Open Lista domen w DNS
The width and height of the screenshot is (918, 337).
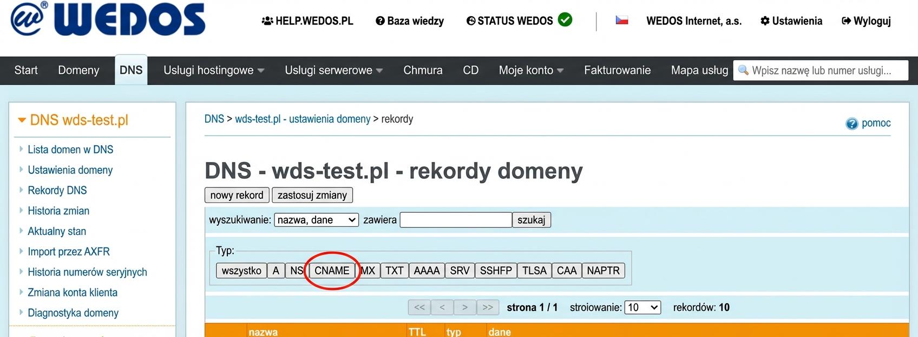[70, 150]
